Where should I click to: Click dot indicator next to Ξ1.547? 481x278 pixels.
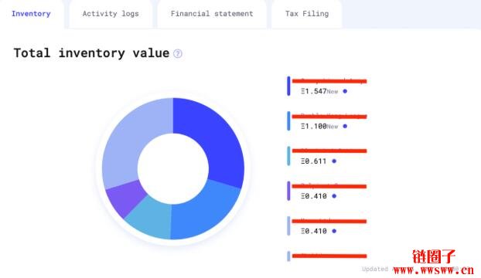(345, 91)
